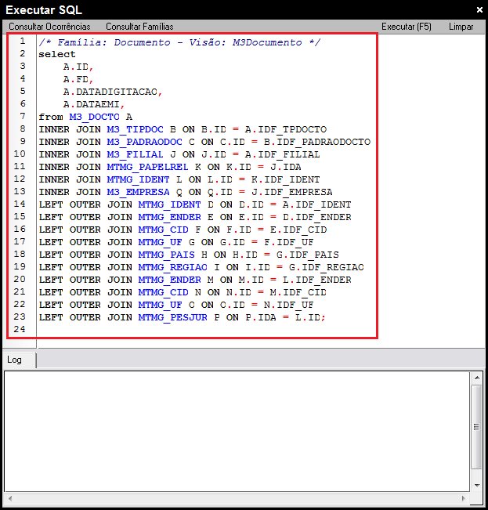Click the Log vertical scrollbar down arrow

[x=477, y=485]
